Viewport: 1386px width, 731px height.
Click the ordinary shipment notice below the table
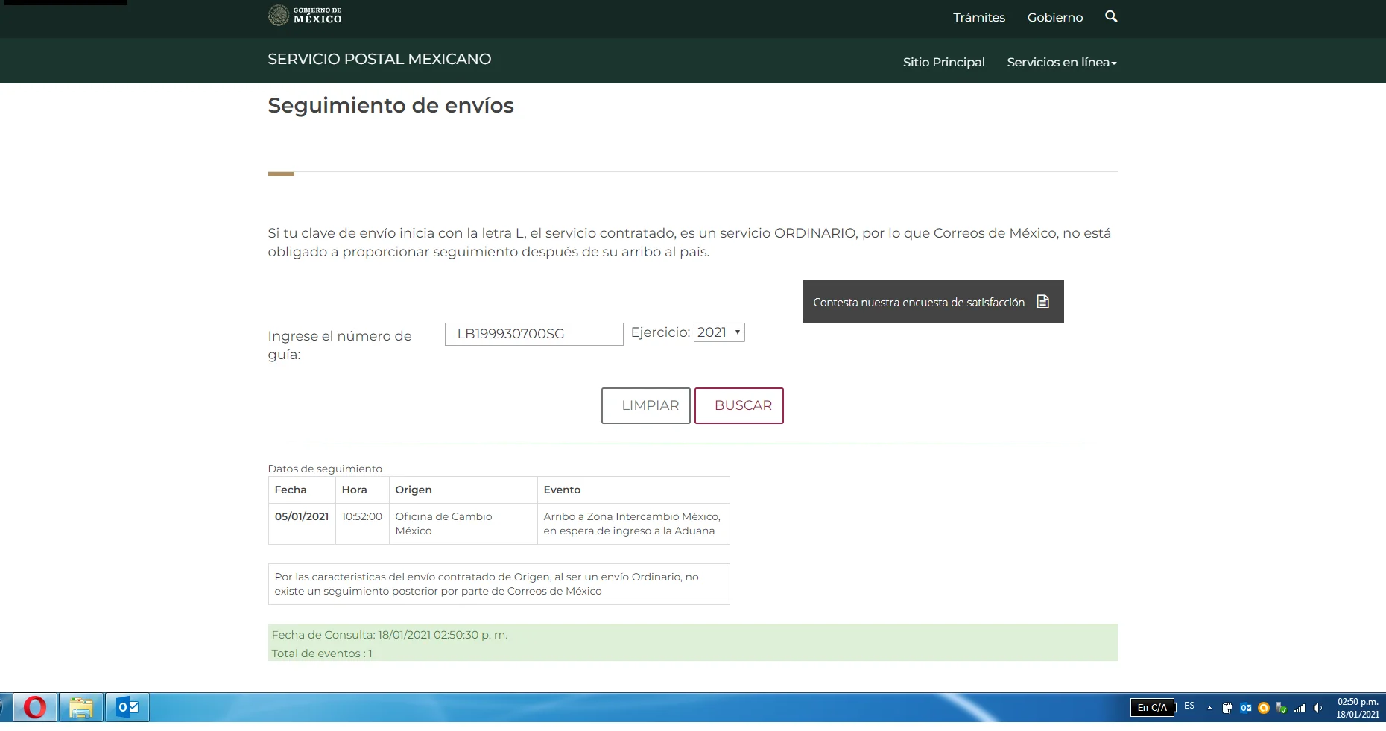pos(499,583)
